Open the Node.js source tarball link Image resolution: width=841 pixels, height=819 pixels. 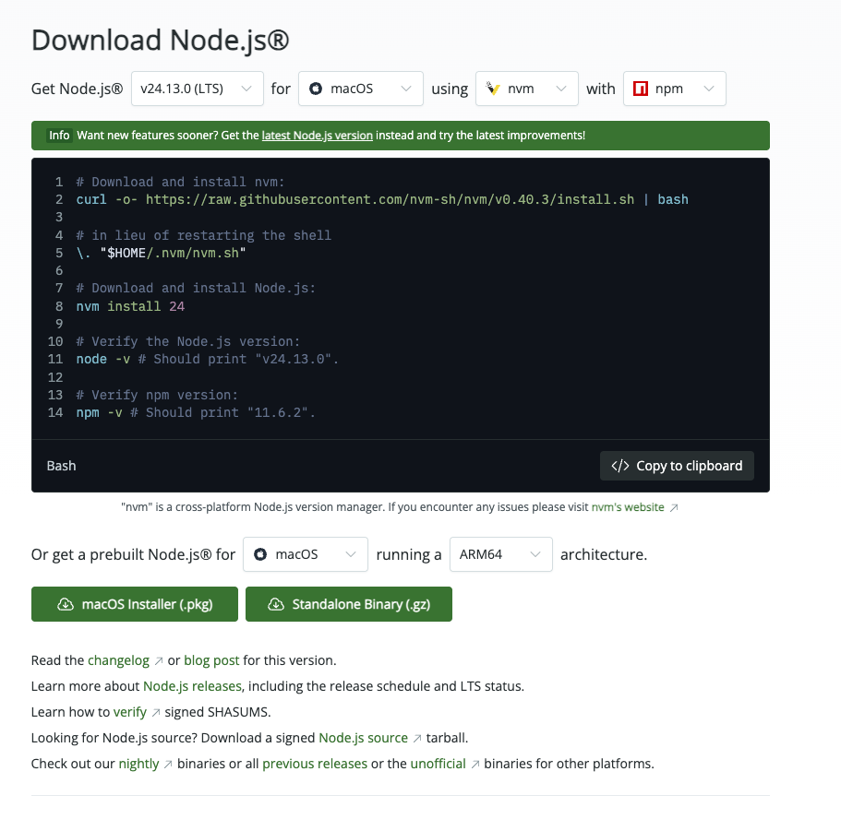click(x=363, y=738)
